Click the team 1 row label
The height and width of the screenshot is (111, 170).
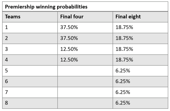(x=7, y=27)
